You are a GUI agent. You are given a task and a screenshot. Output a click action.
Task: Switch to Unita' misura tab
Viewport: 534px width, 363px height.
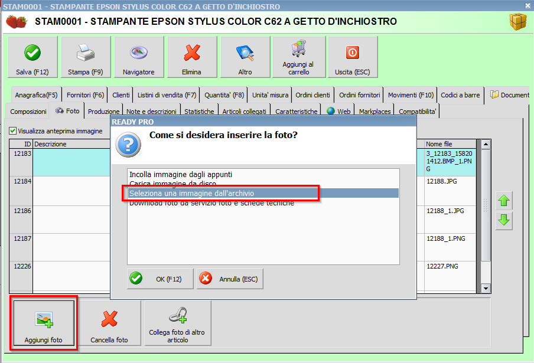click(270, 95)
